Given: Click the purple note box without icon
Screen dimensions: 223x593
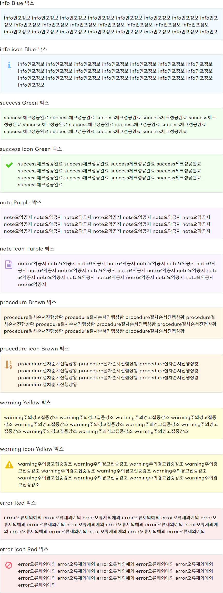Looking at the screenshot, I should 111,224.
